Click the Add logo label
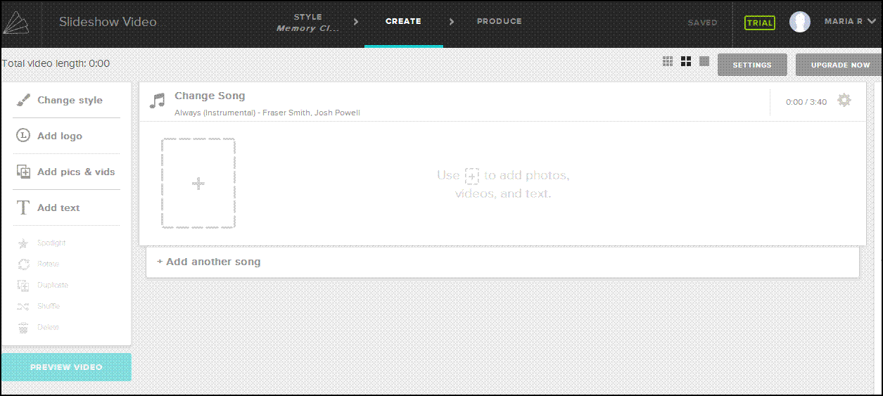This screenshot has height=396, width=883. click(60, 136)
